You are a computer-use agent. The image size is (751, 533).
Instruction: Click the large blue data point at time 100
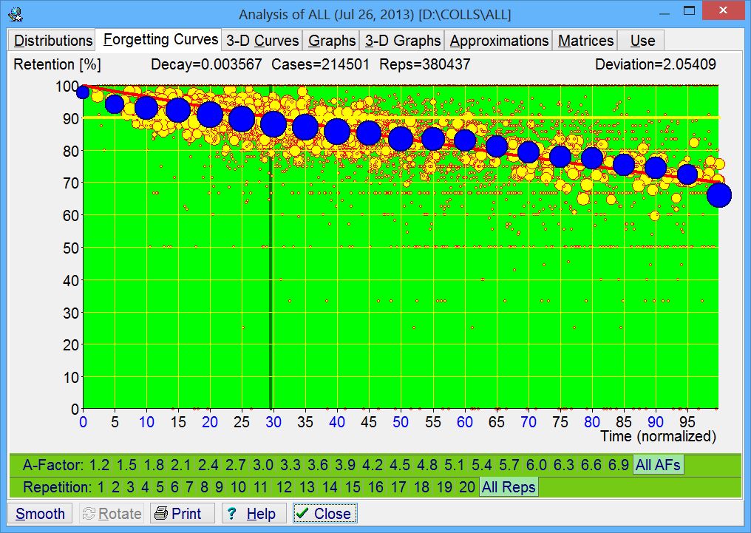click(x=718, y=195)
